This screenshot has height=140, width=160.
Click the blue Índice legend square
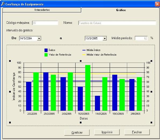[x=46, y=50]
